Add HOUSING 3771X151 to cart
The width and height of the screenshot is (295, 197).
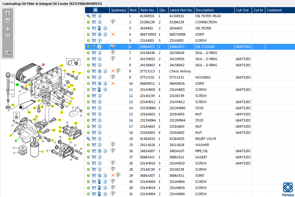coord(94,77)
